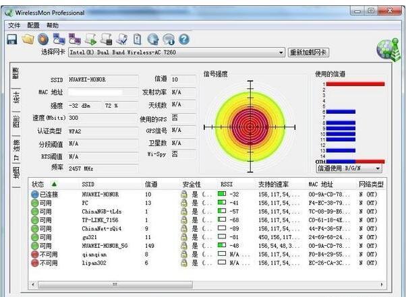
Task: Click the lock icon in TP-LINK_7156 row
Action: point(184,220)
